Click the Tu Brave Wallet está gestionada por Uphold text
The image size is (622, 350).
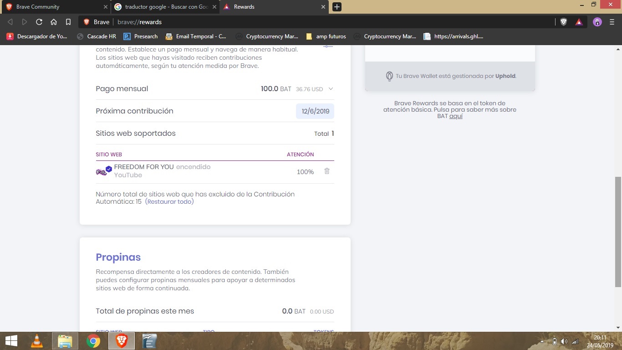[456, 76]
